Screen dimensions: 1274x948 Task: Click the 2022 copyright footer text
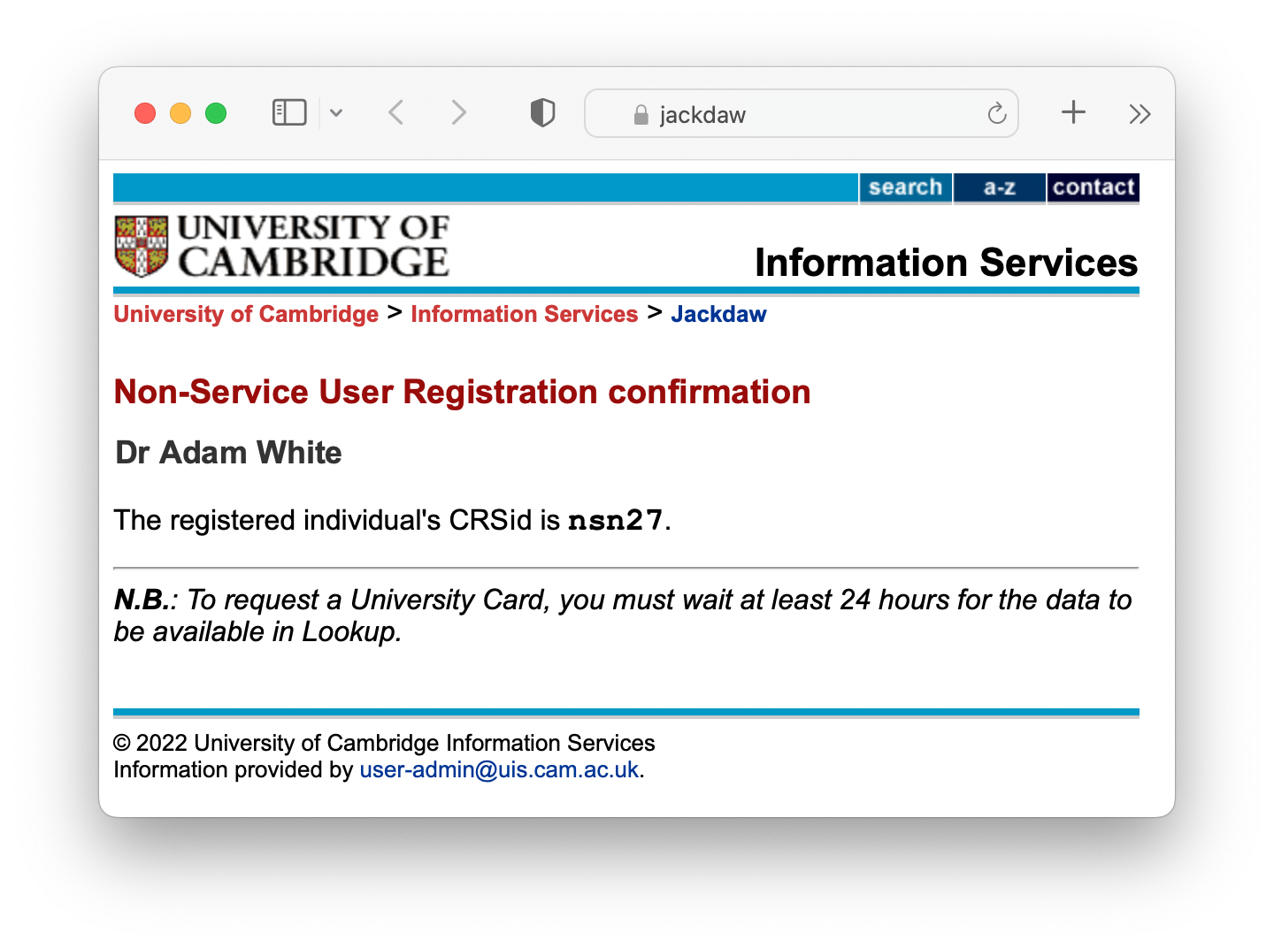tap(384, 743)
